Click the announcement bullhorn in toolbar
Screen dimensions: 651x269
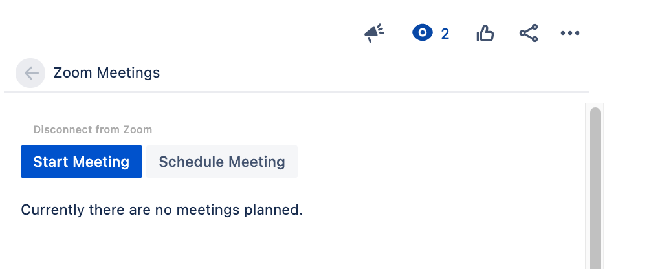pyautogui.click(x=374, y=33)
